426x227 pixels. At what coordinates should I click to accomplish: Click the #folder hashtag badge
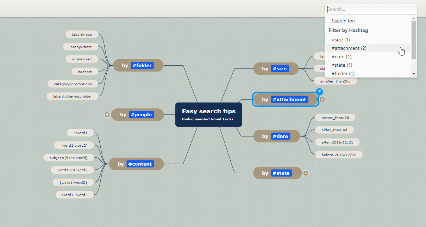click(x=142, y=65)
